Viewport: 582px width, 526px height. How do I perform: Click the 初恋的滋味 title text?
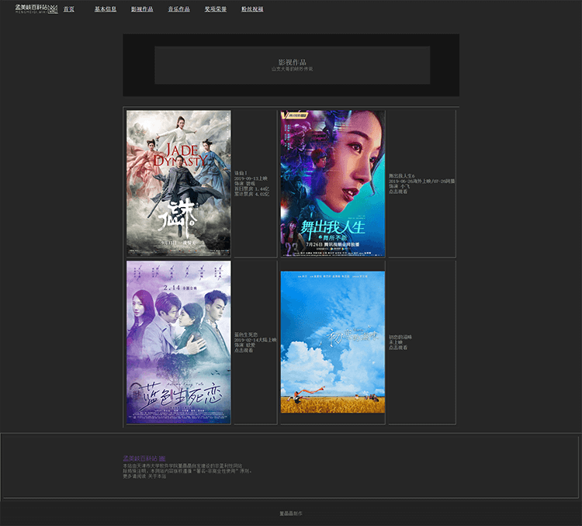pyautogui.click(x=400, y=337)
